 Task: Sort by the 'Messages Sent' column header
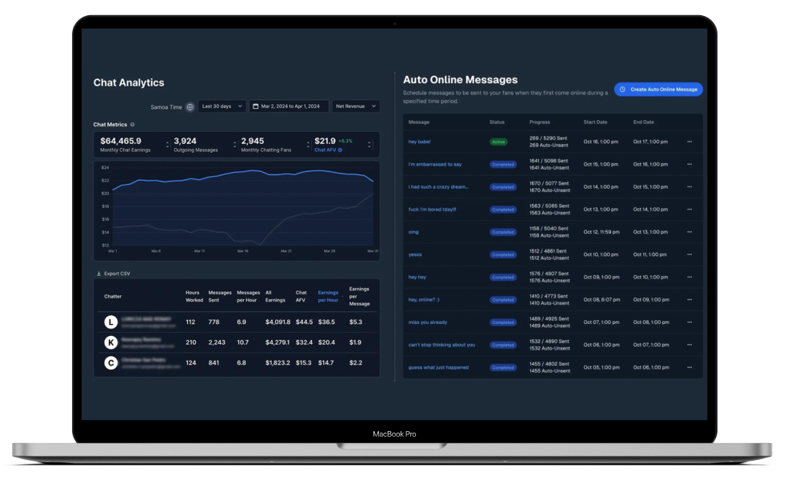point(219,297)
